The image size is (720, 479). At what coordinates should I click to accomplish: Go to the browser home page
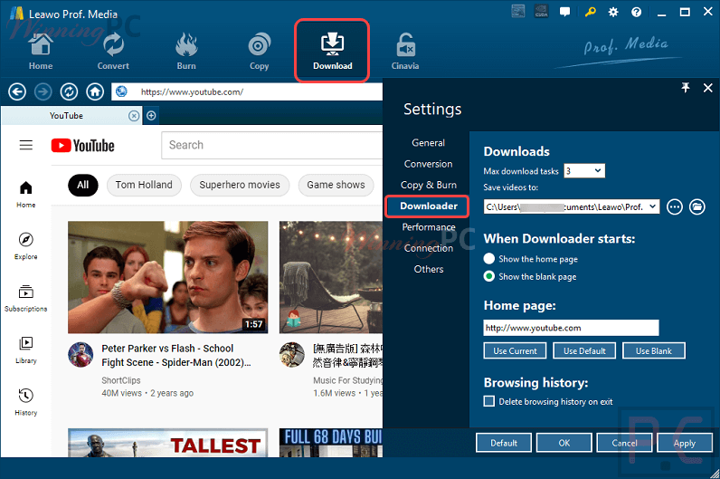[x=95, y=92]
